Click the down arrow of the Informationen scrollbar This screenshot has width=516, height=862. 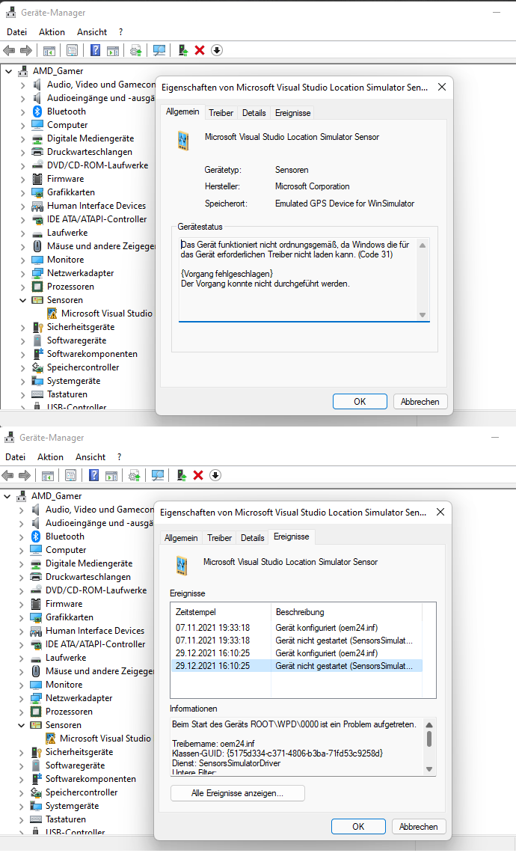tap(429, 769)
